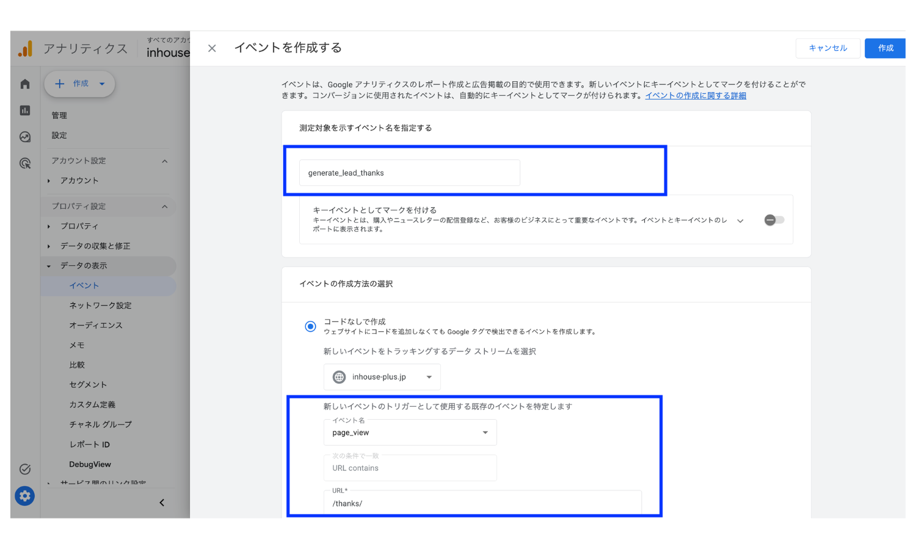Click the Google Analytics logo

tap(25, 49)
